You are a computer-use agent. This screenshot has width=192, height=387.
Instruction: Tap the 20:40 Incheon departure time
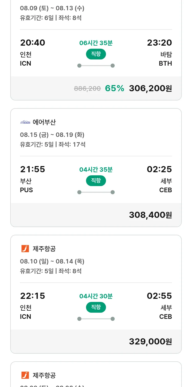coord(33,43)
